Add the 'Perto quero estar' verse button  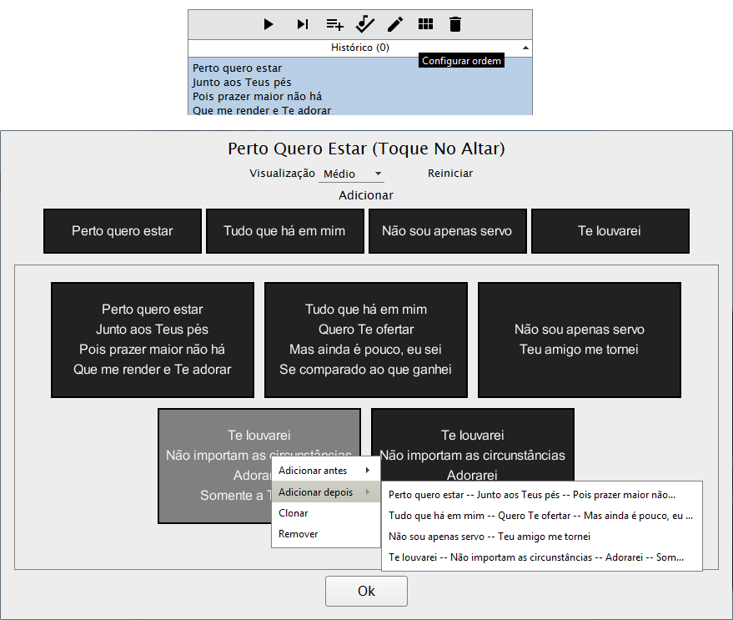click(123, 231)
